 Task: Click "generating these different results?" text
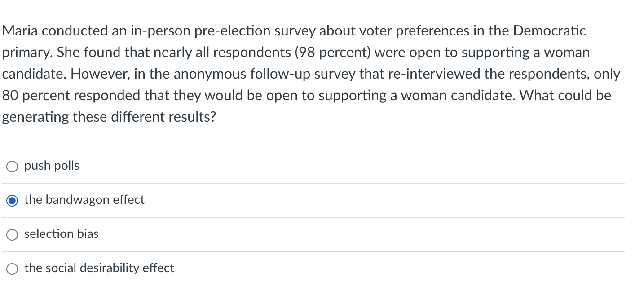point(109,117)
